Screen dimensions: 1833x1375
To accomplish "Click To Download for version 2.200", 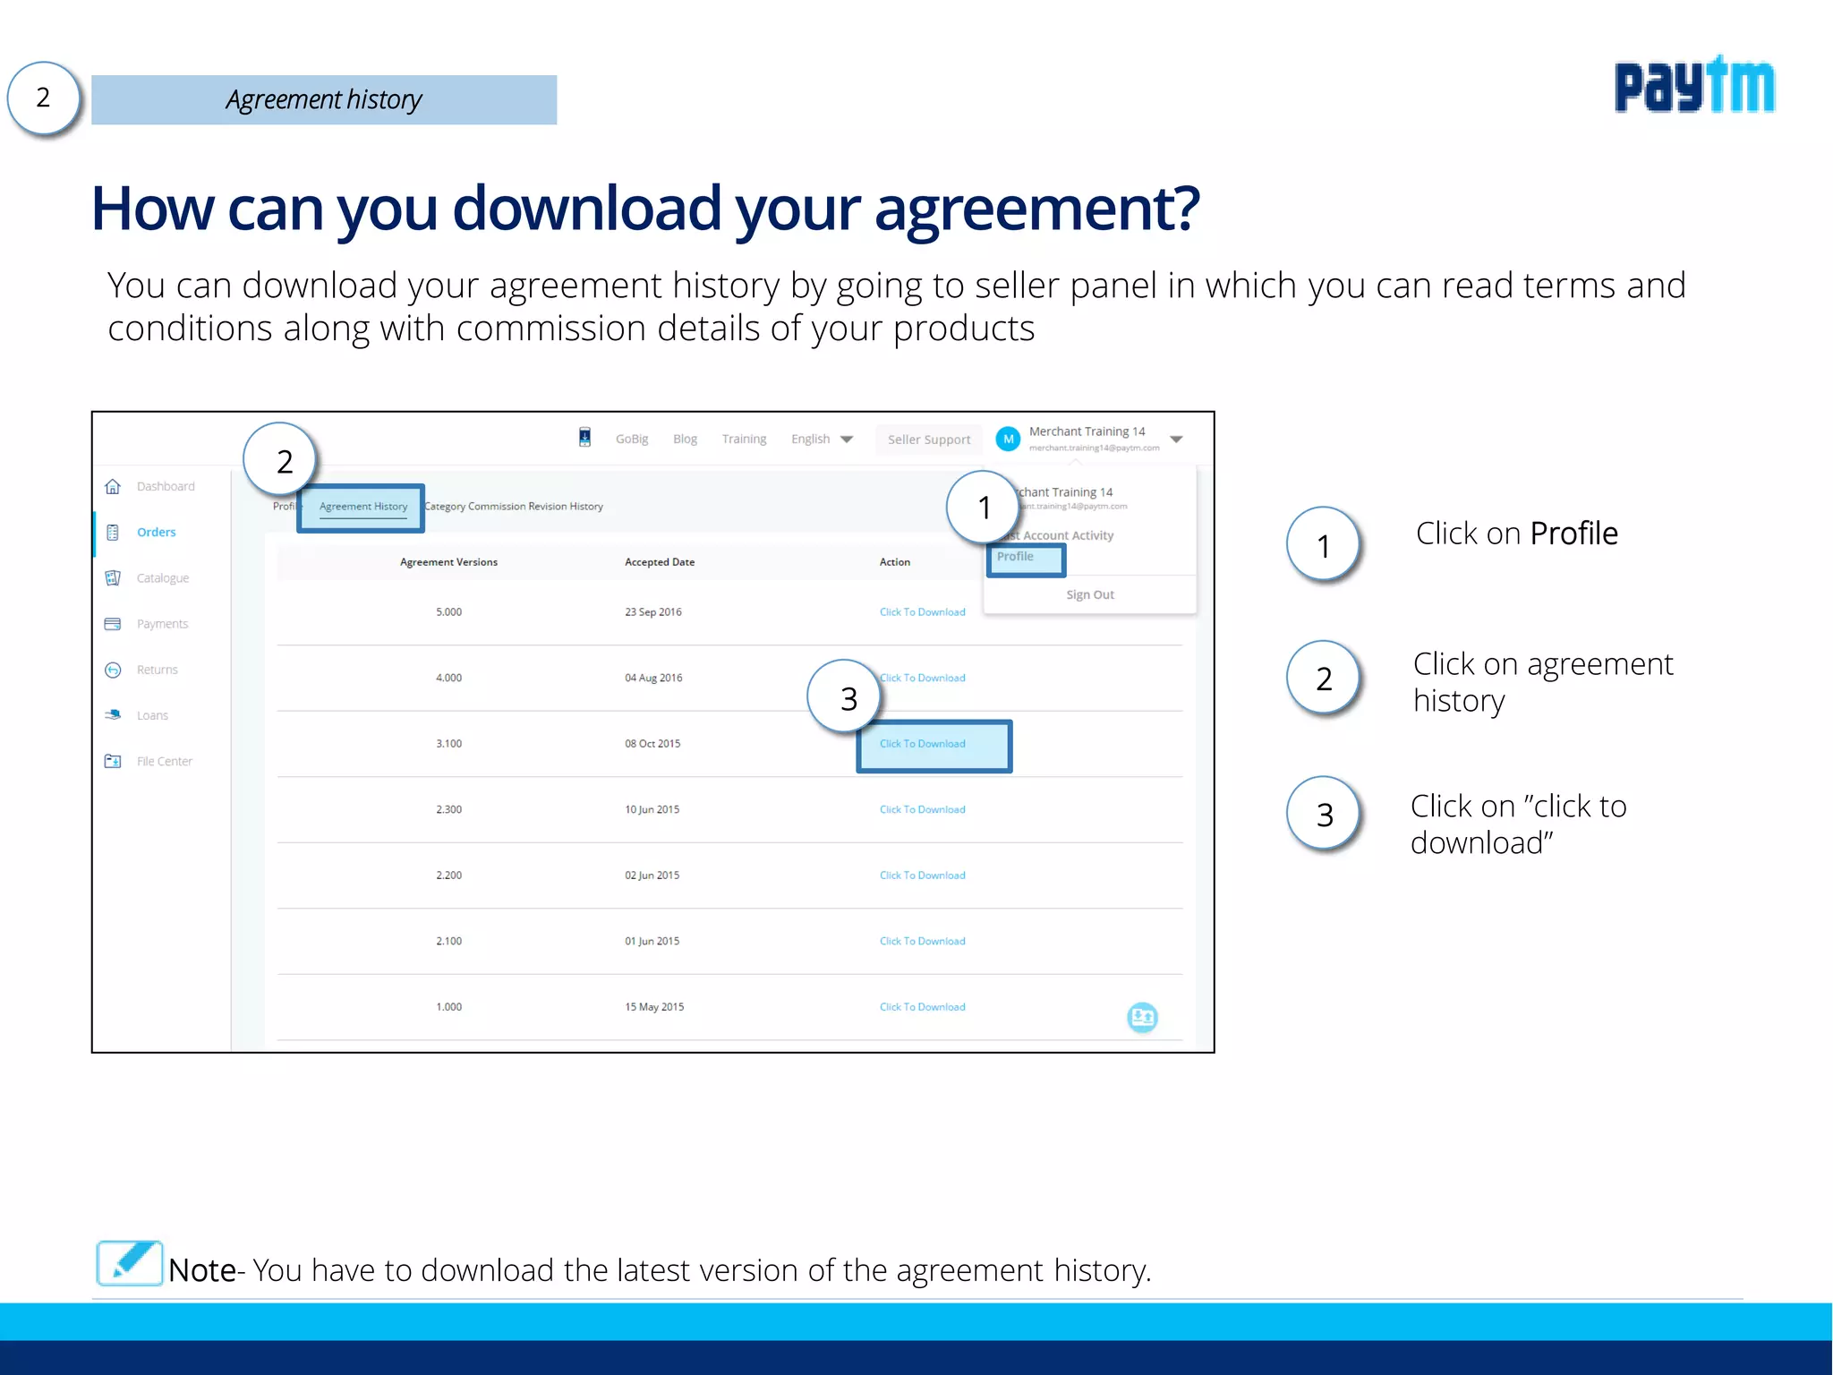I will click(x=922, y=875).
